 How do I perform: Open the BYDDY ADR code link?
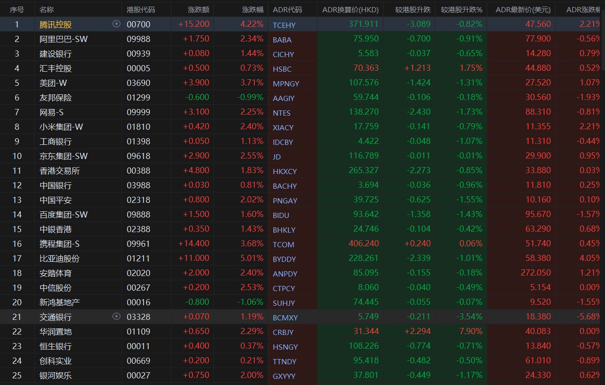[285, 259]
